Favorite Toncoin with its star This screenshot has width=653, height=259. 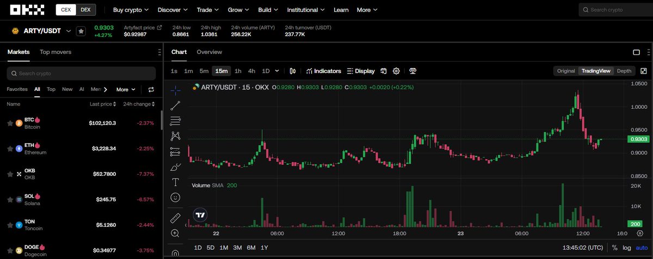10,225
